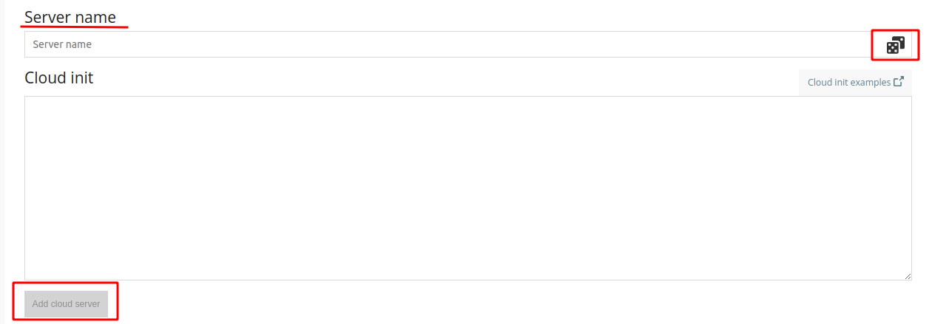The width and height of the screenshot is (932, 324).
Task: Click the arrow-in-box icon after Cloud init examples
Action: pyautogui.click(x=898, y=82)
